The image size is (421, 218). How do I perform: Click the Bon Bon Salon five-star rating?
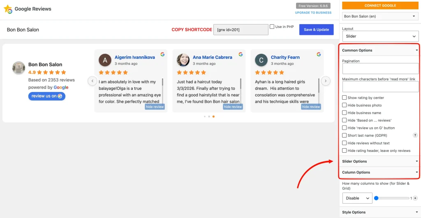click(51, 72)
